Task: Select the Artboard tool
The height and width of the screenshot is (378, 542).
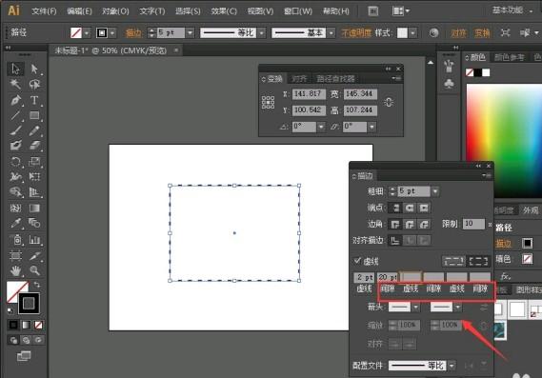Action: tap(15, 255)
